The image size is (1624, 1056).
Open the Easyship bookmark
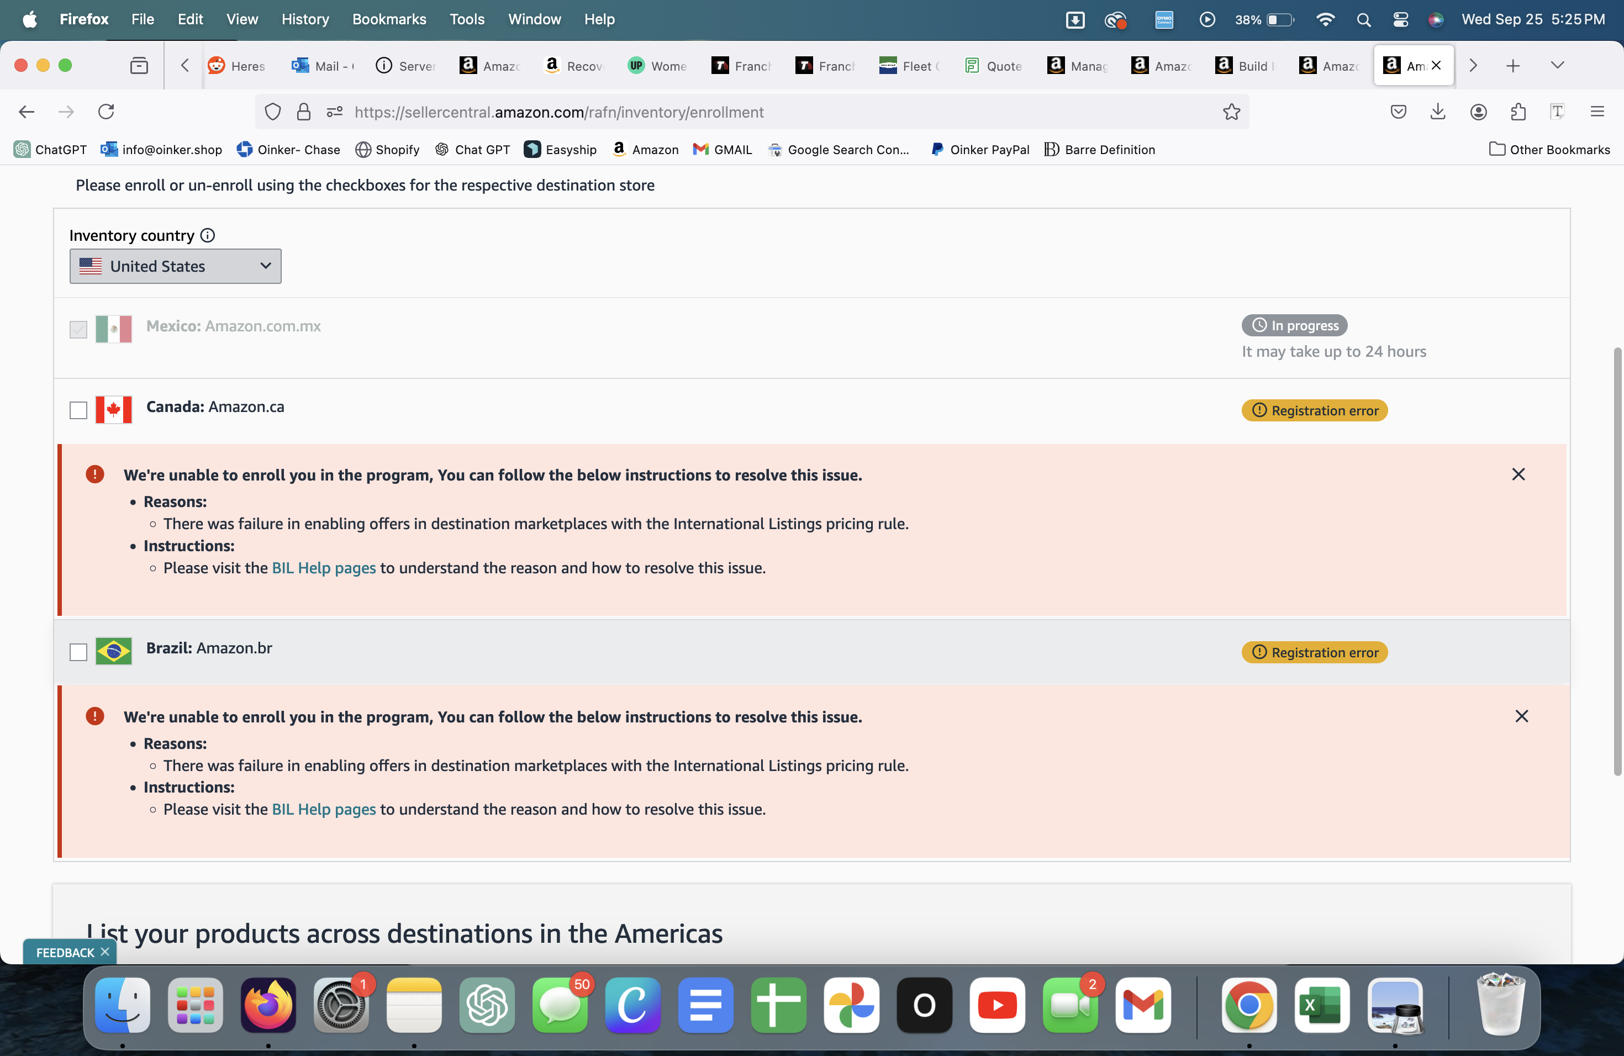point(560,149)
